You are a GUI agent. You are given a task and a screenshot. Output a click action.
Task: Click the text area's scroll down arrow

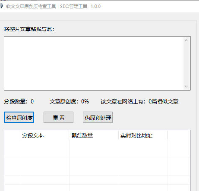coord(186,87)
